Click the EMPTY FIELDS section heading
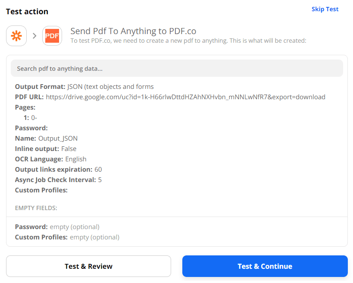Screen dimensions: 353x283 pos(36,208)
